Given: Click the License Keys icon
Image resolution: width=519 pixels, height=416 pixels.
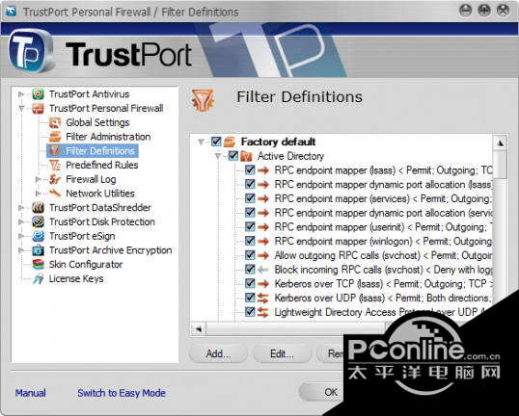Looking at the screenshot, I should coord(38,279).
